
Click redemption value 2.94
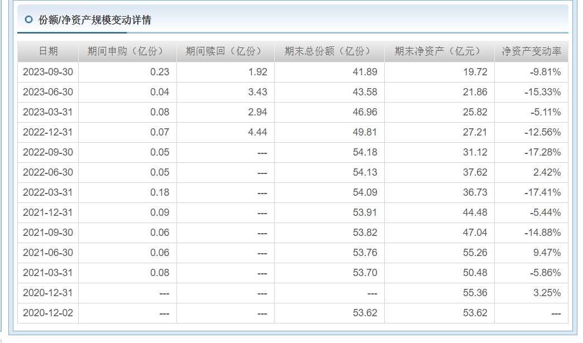click(x=257, y=112)
